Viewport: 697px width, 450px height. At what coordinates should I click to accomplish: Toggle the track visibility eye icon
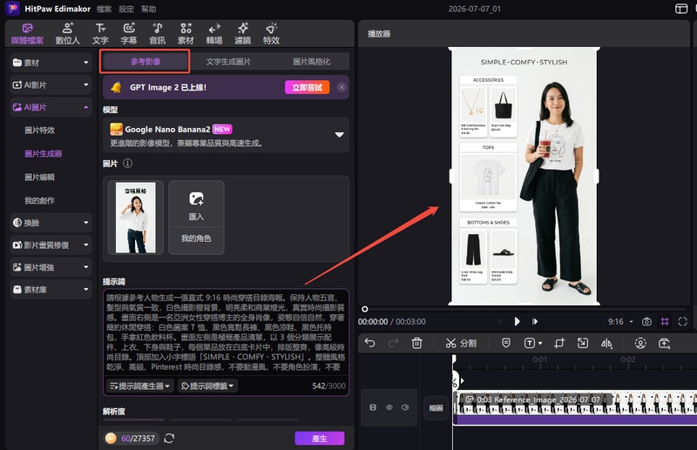coord(389,407)
